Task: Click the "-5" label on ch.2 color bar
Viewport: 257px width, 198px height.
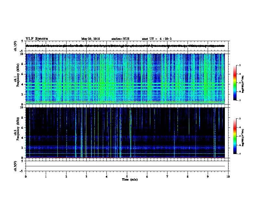Action: pos(239,136)
